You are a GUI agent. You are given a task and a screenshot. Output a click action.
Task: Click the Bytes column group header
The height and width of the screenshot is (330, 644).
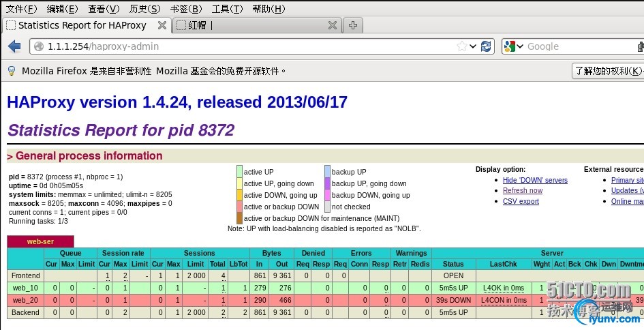[271, 253]
